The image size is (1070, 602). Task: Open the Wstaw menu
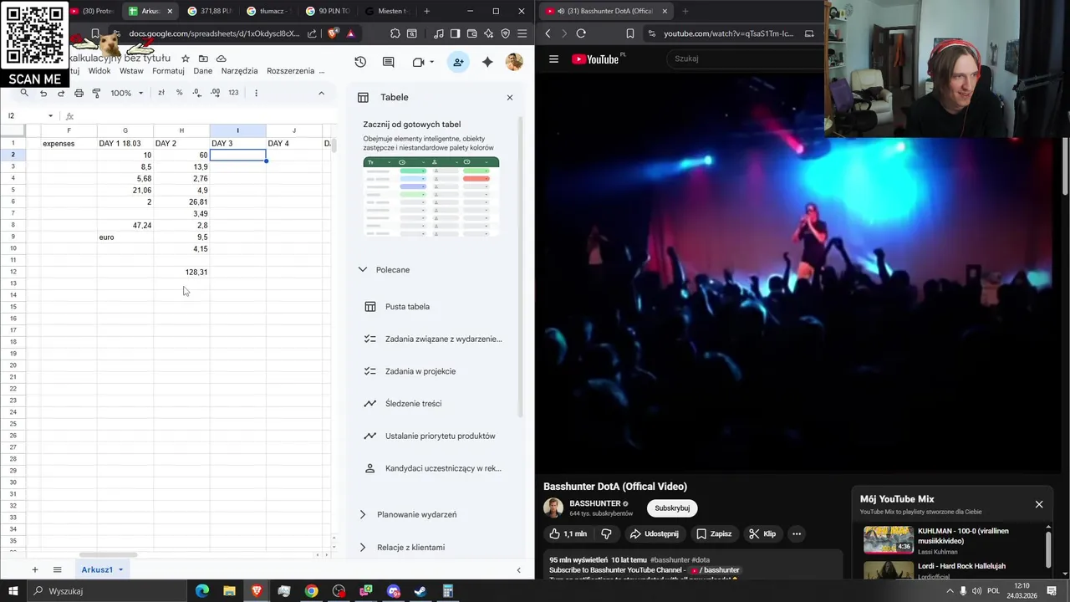tap(131, 71)
